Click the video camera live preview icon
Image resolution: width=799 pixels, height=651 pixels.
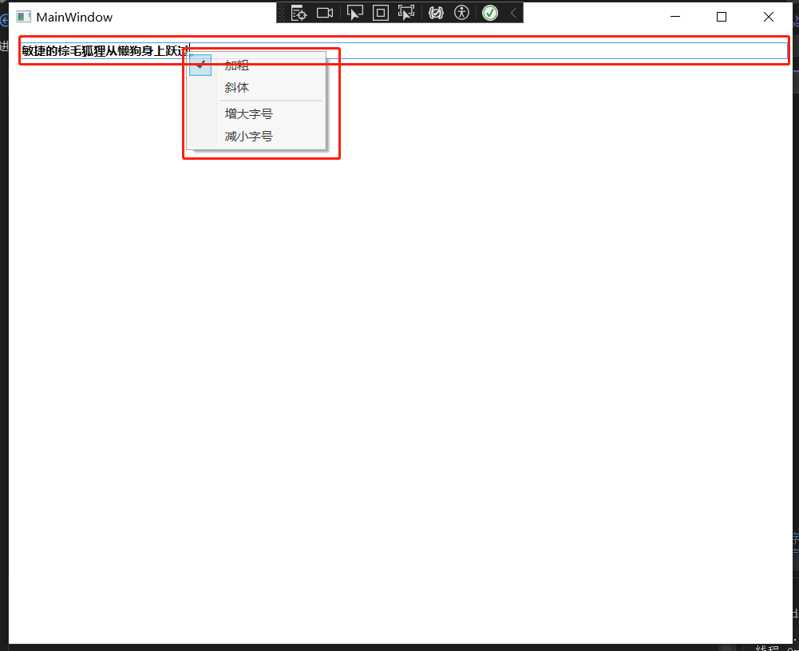[325, 13]
